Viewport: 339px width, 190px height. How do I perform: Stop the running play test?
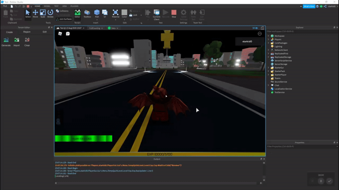tap(174, 14)
